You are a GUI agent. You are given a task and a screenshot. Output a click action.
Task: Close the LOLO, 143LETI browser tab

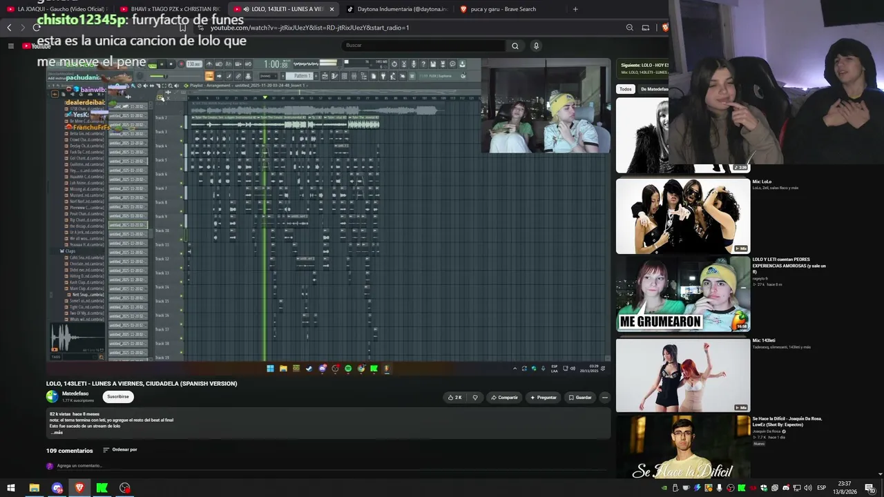[x=331, y=9]
